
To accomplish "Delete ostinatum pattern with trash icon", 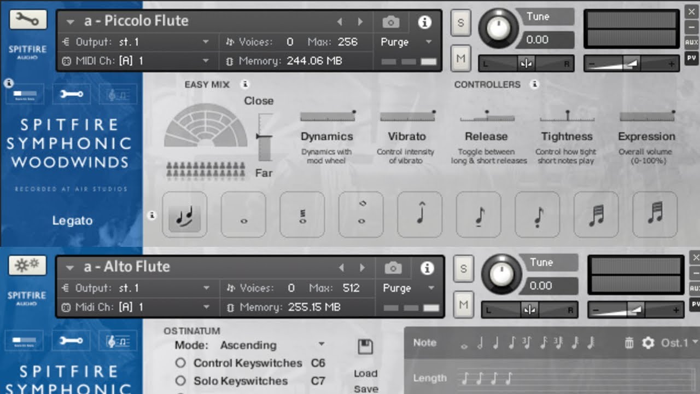I will coord(629,343).
